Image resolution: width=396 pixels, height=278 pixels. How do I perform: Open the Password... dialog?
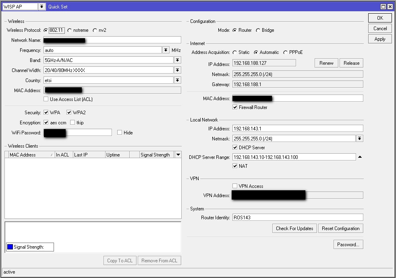pos(348,245)
